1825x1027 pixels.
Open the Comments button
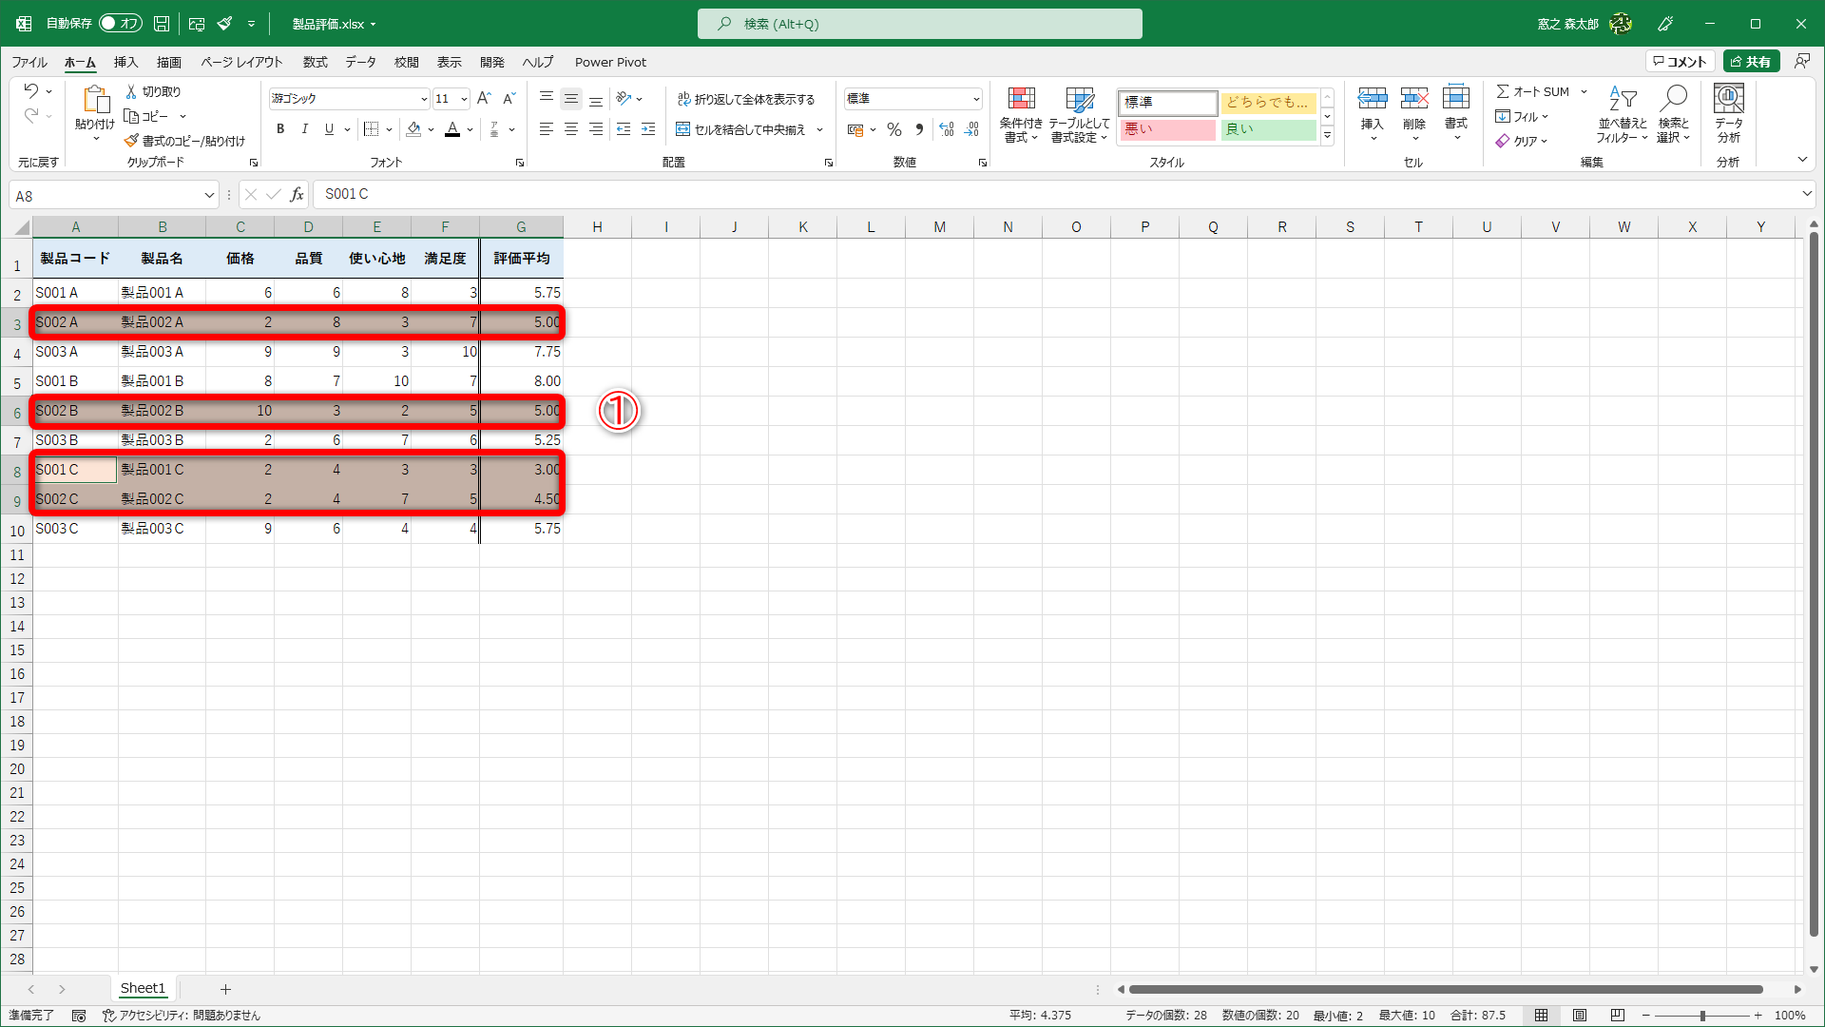[1680, 62]
